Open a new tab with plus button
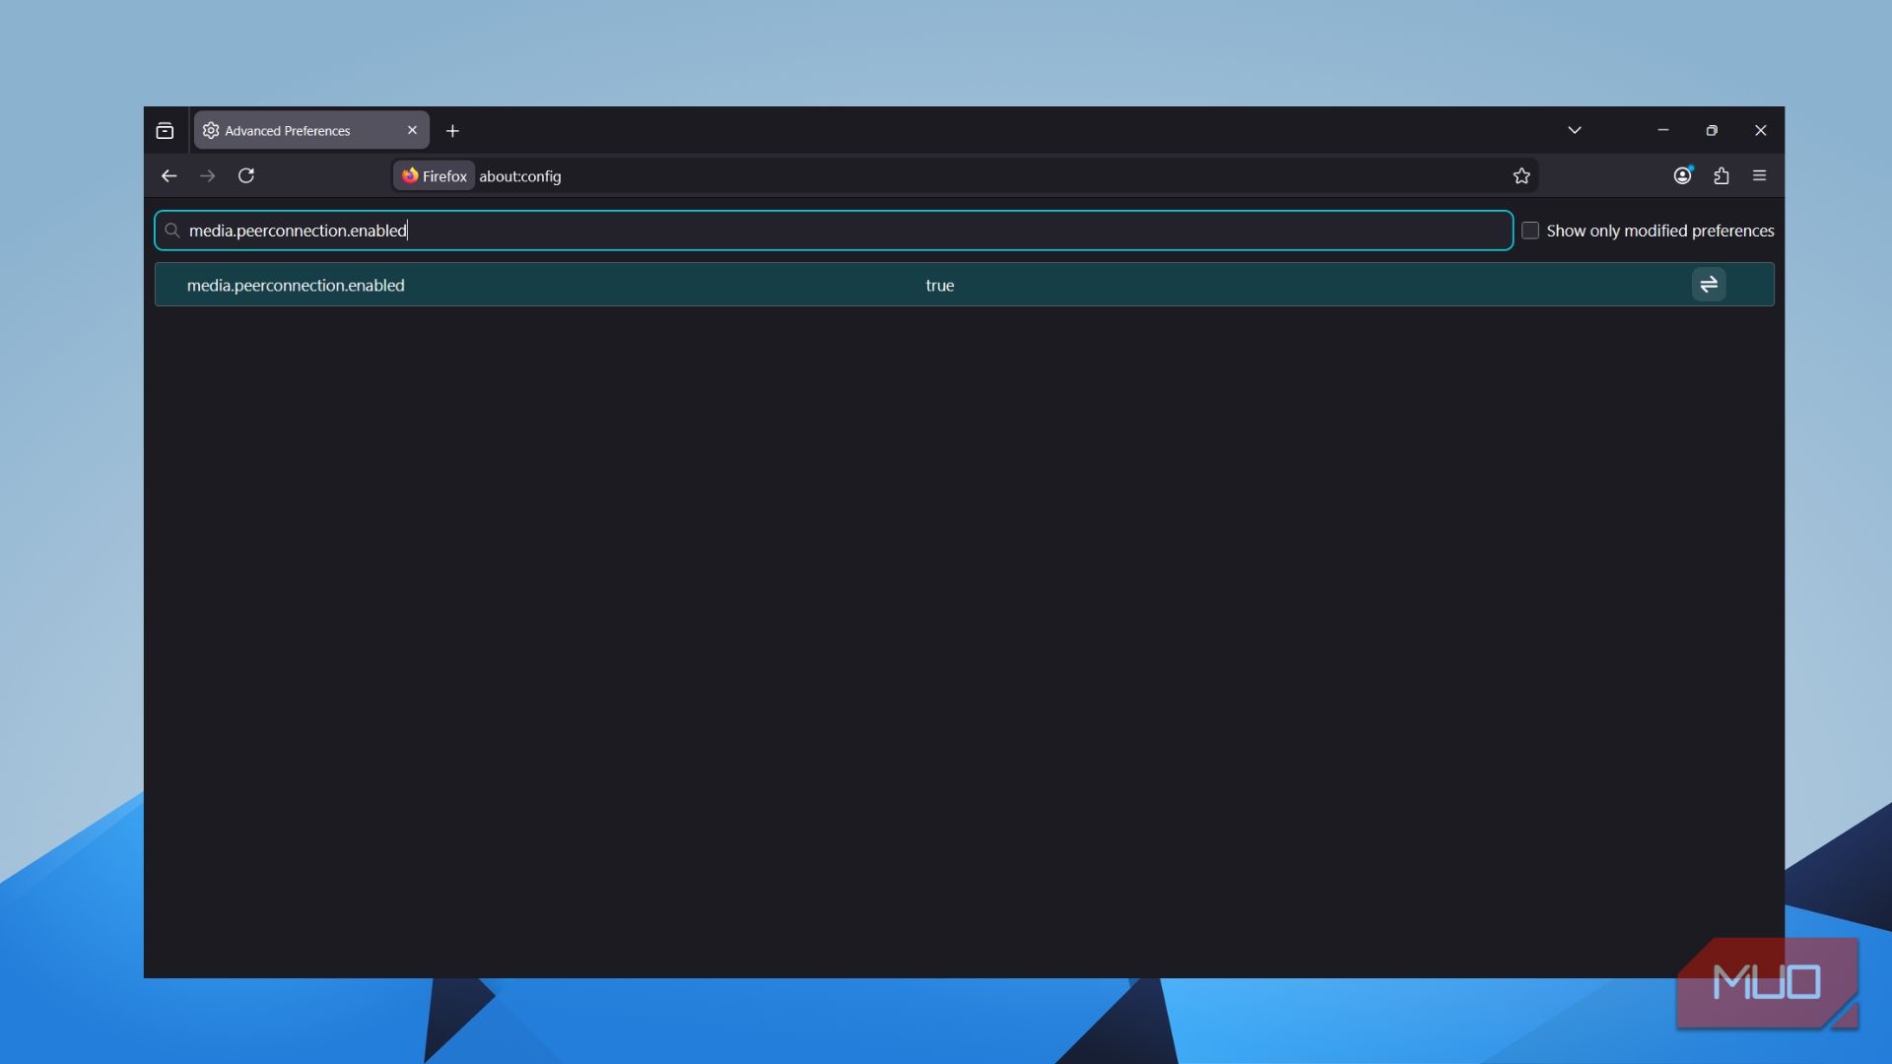Viewport: 1892px width, 1064px height. [452, 130]
